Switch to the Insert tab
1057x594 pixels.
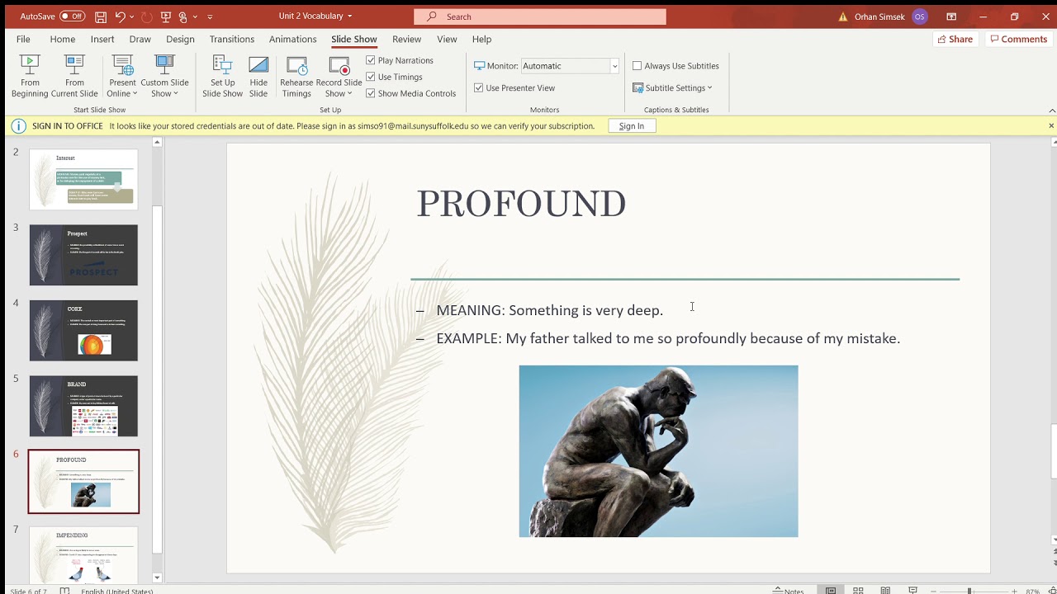point(102,39)
